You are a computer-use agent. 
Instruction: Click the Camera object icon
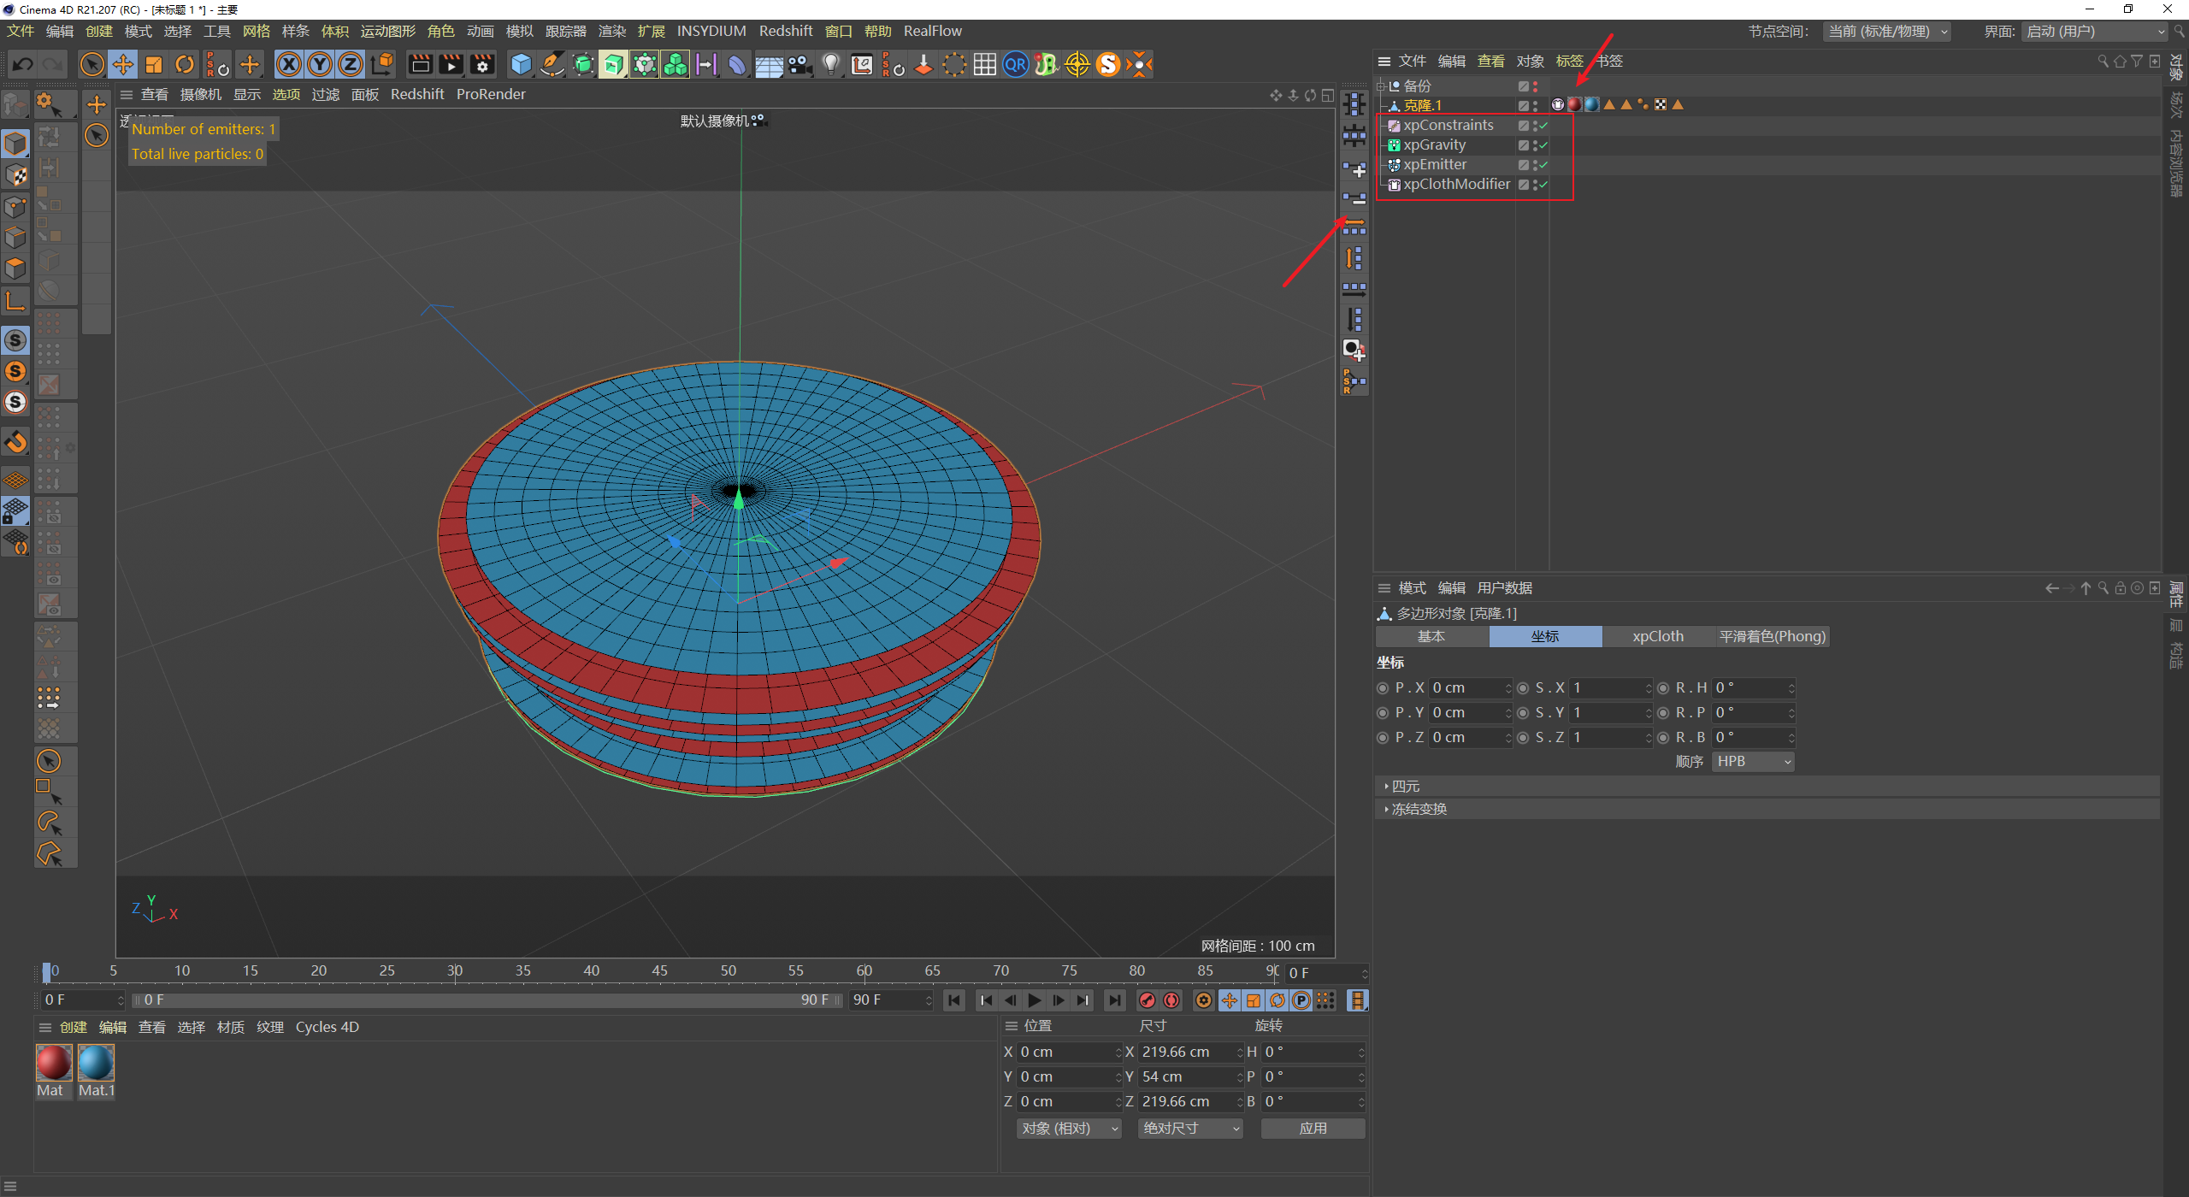tap(799, 64)
